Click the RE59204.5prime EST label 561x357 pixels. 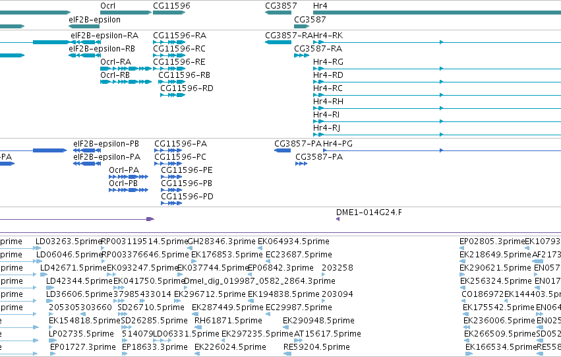[x=316, y=347]
